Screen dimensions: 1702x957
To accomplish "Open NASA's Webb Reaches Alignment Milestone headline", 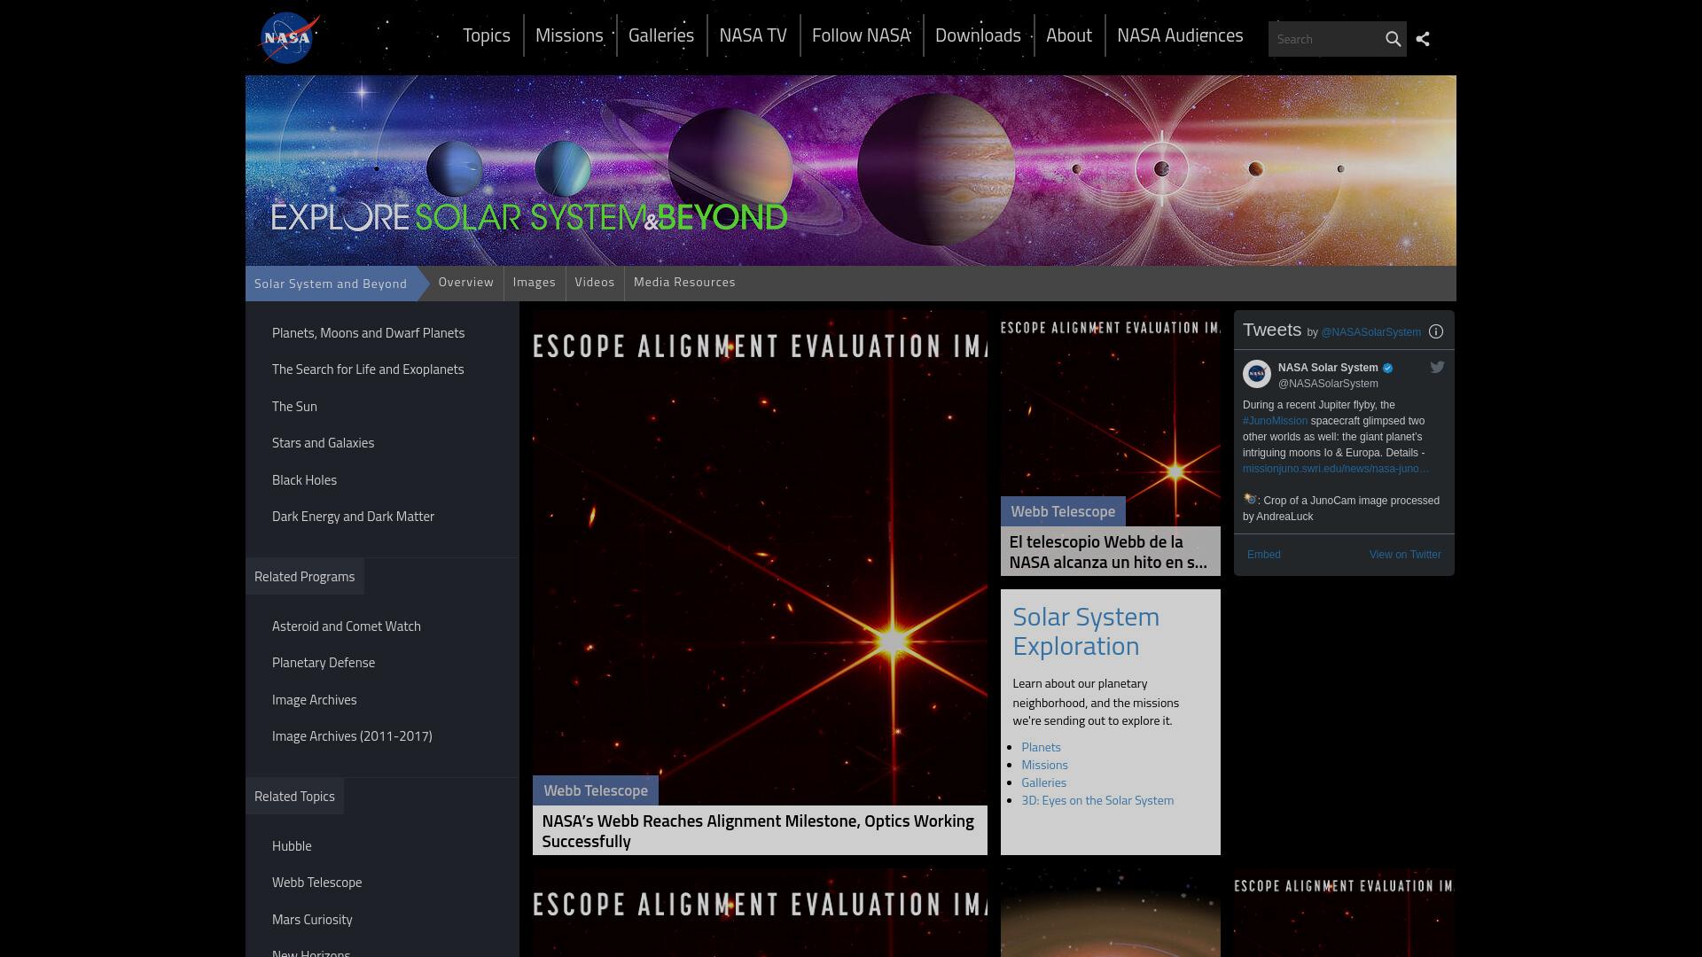I will [x=758, y=831].
